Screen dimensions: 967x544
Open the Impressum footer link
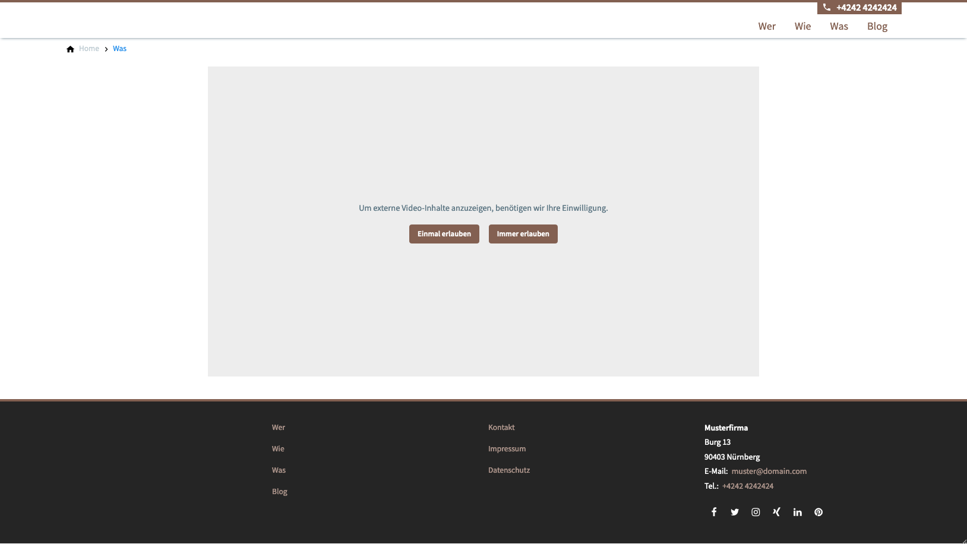[x=507, y=449]
